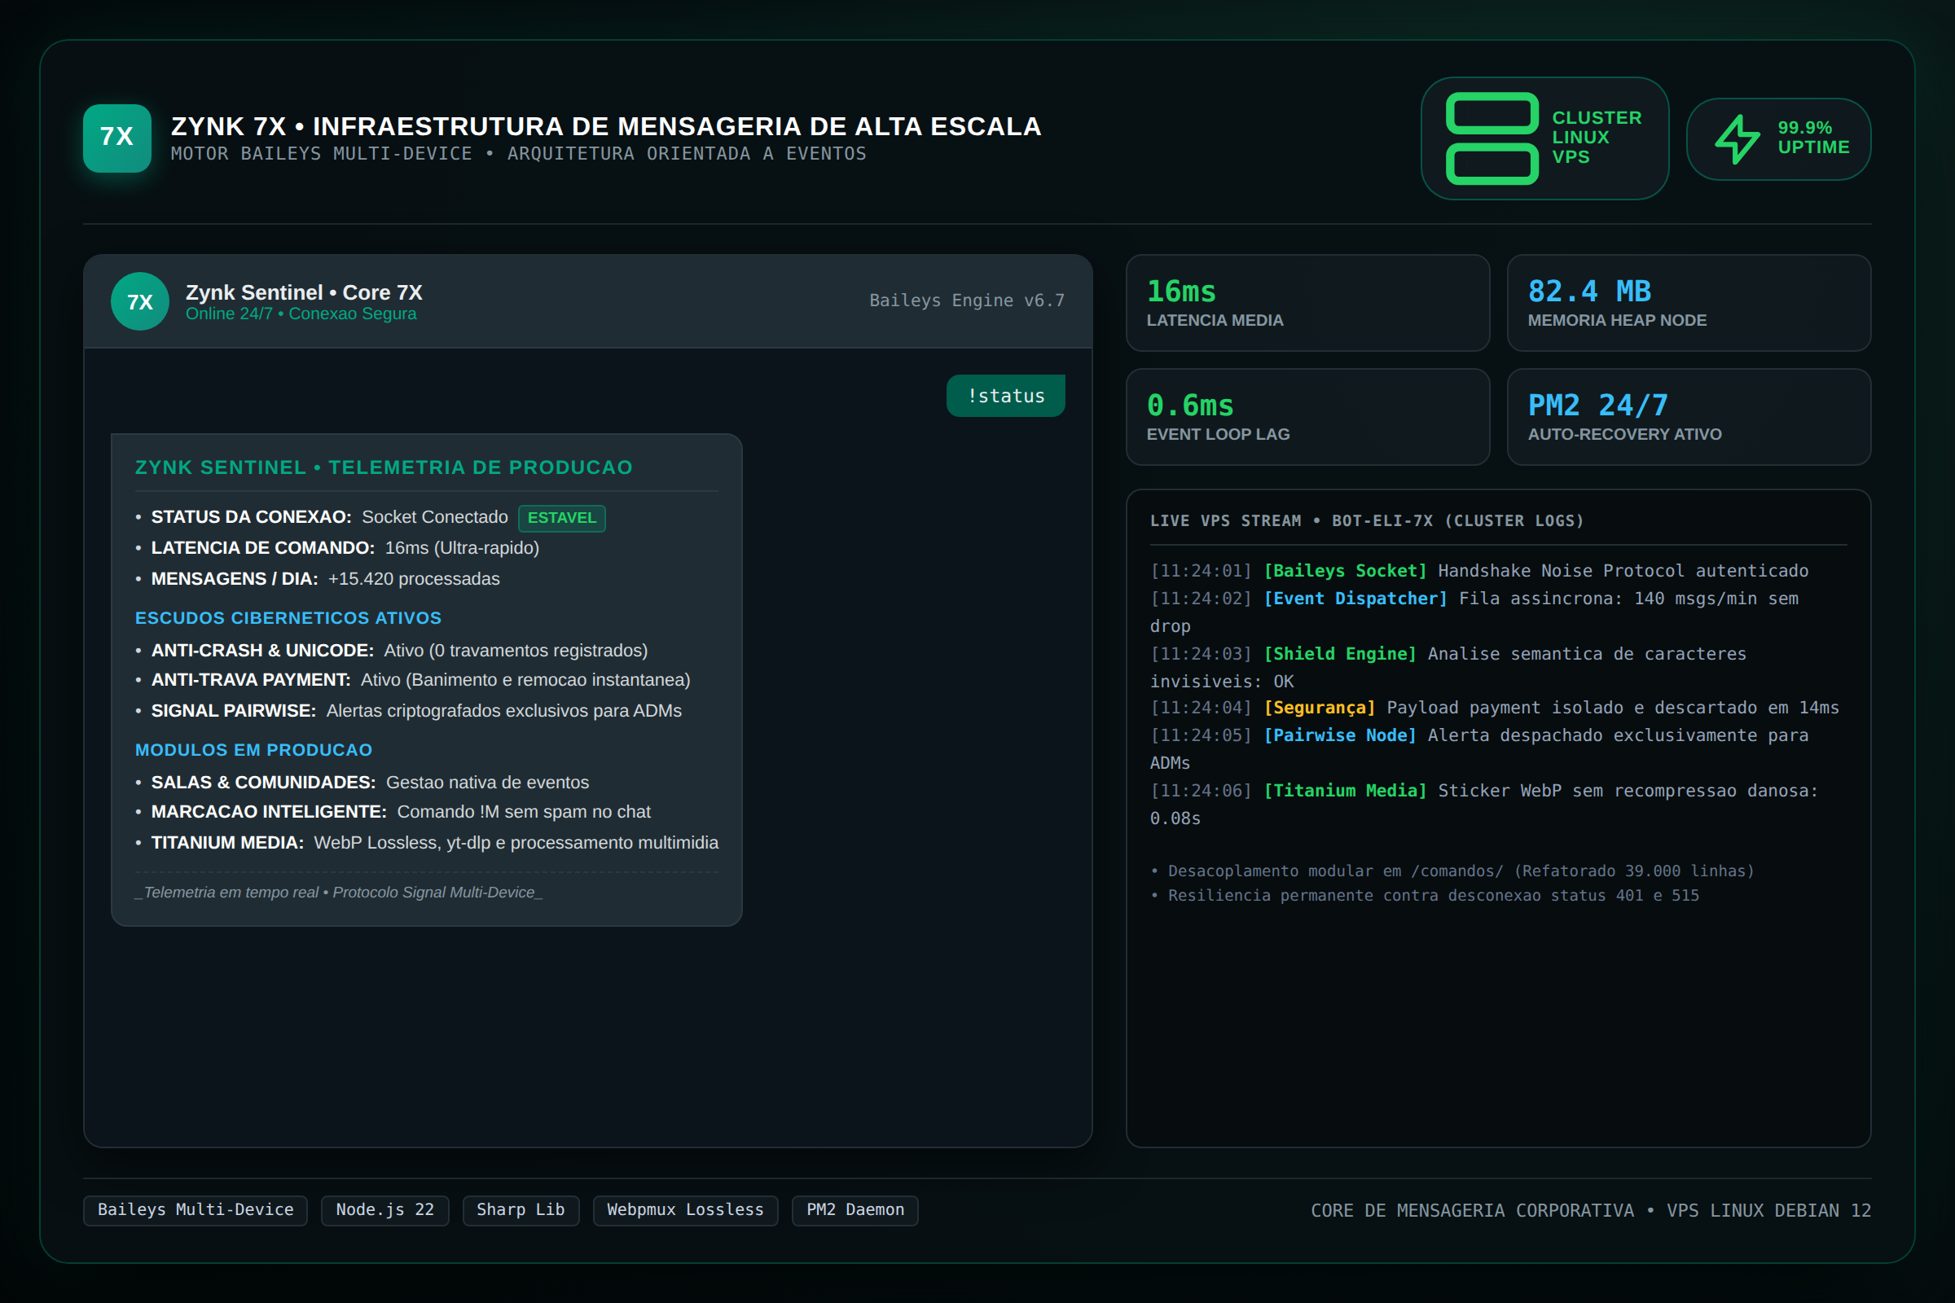Click the [Pairwise Node] log tag
Screen dimensions: 1955x1303
[1340, 735]
